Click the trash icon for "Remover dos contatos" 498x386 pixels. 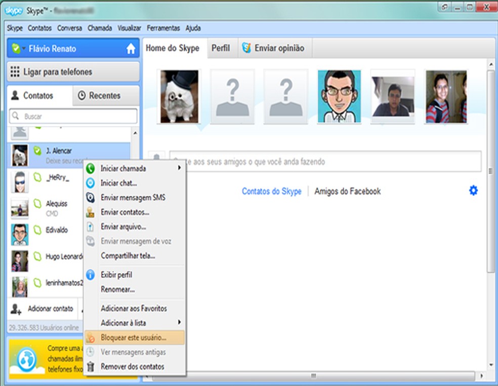(x=91, y=366)
